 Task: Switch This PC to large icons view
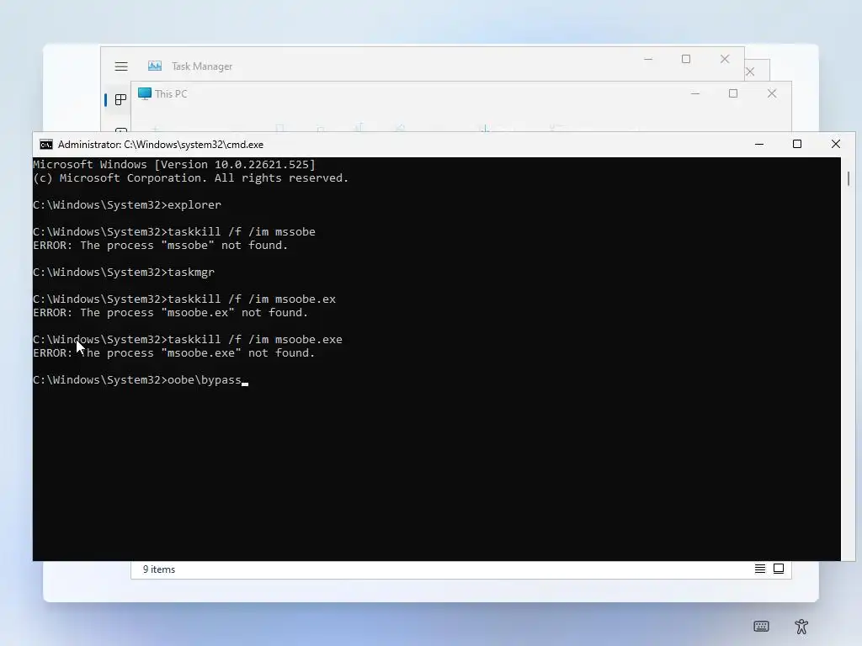(779, 569)
